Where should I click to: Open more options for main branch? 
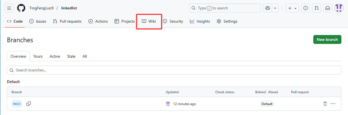[333, 104]
